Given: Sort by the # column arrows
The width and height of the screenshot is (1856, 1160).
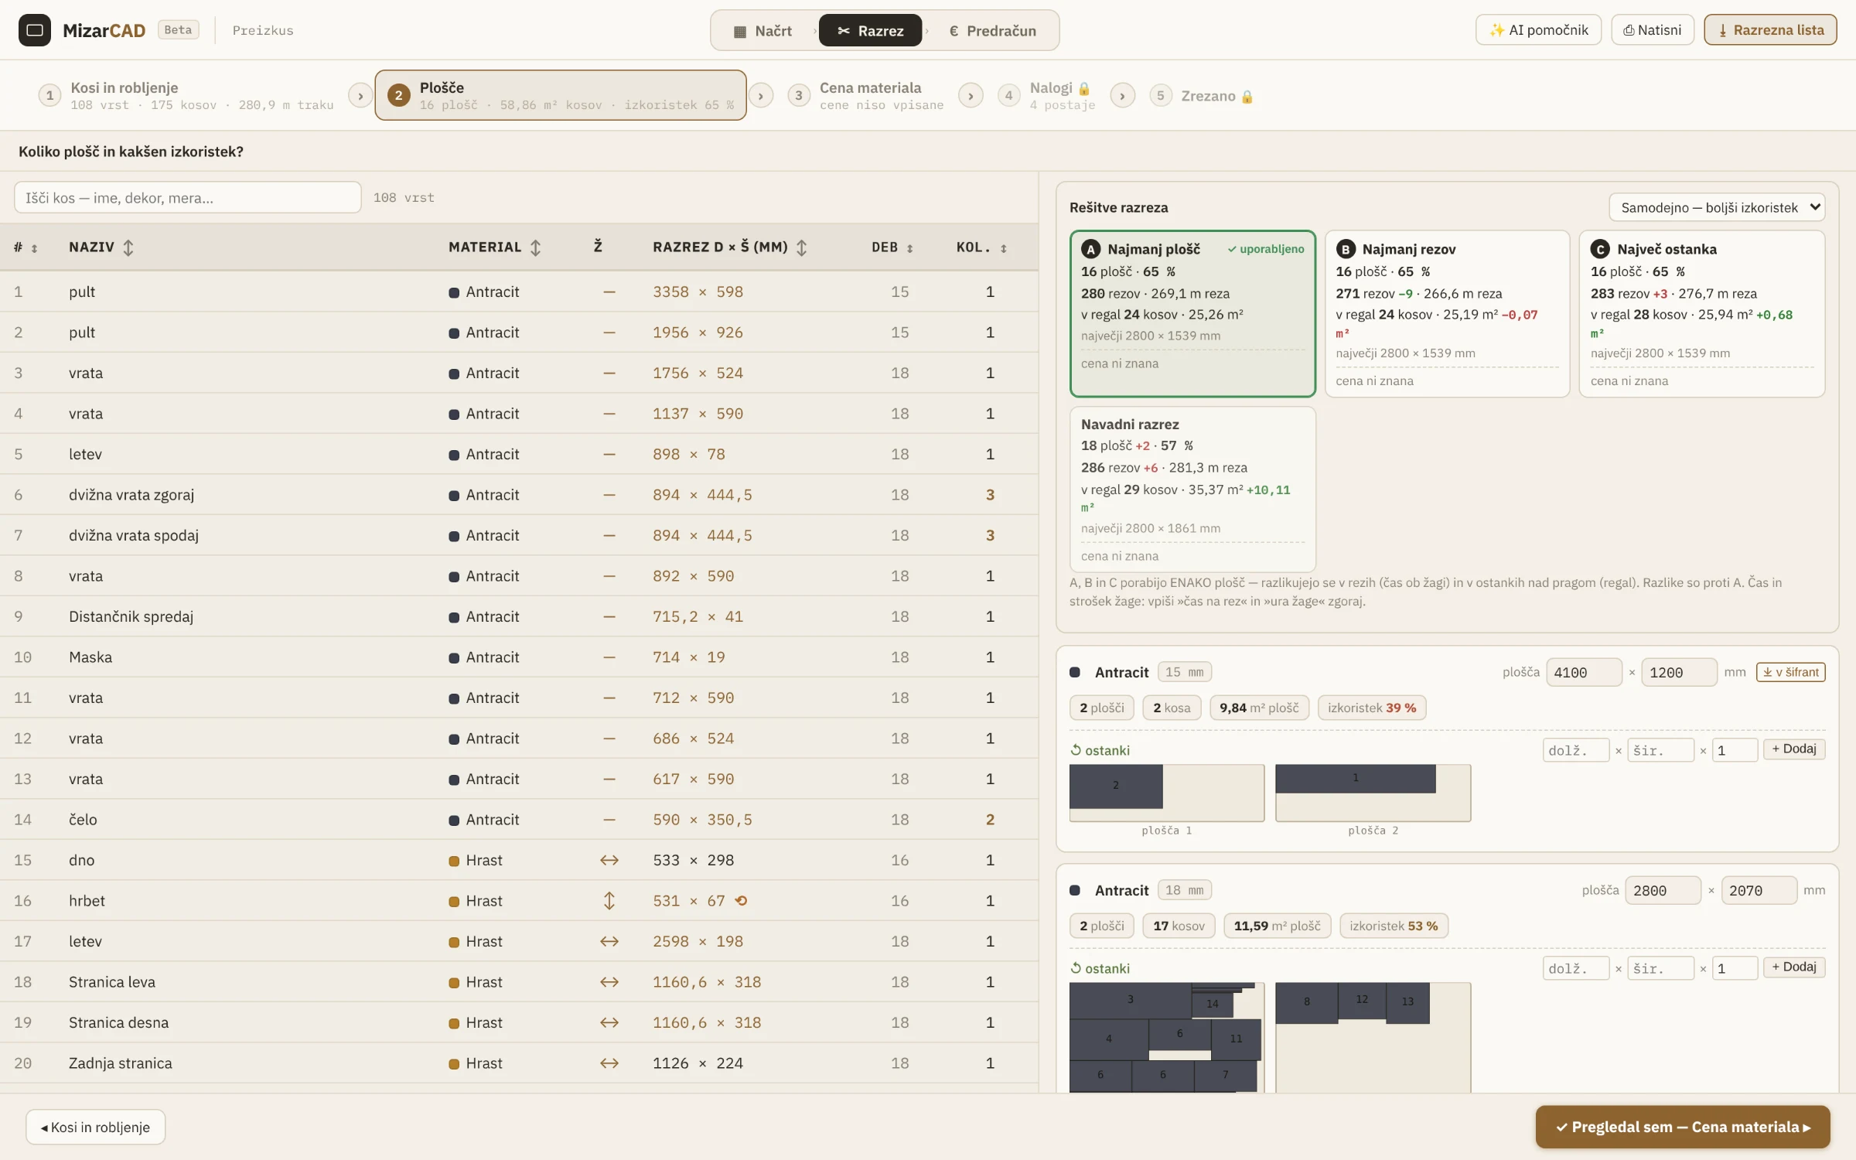Looking at the screenshot, I should [34, 248].
